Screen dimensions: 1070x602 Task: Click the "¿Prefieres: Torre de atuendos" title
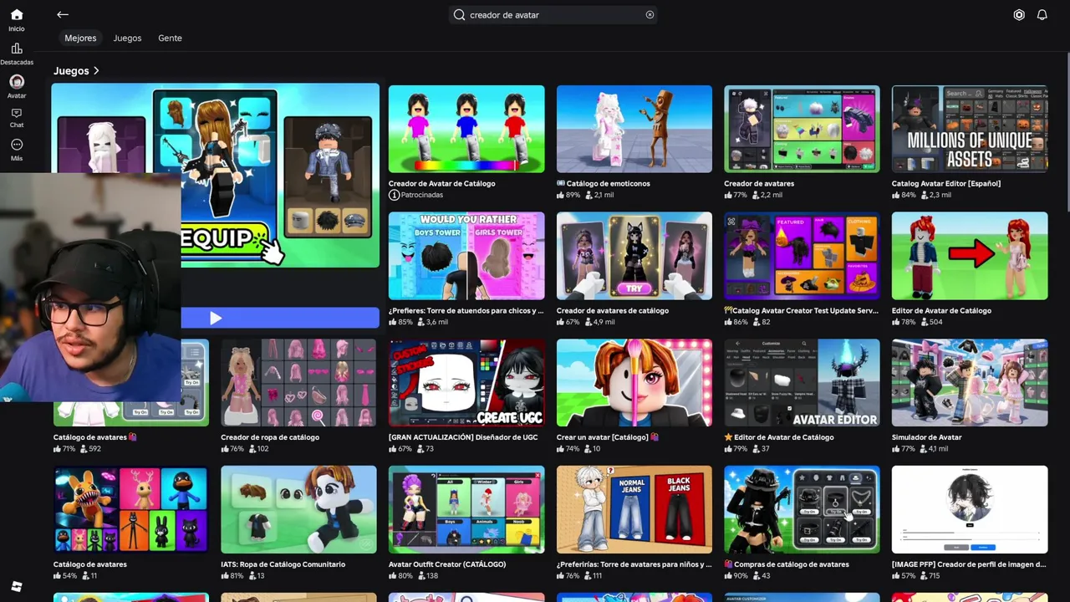(466, 311)
